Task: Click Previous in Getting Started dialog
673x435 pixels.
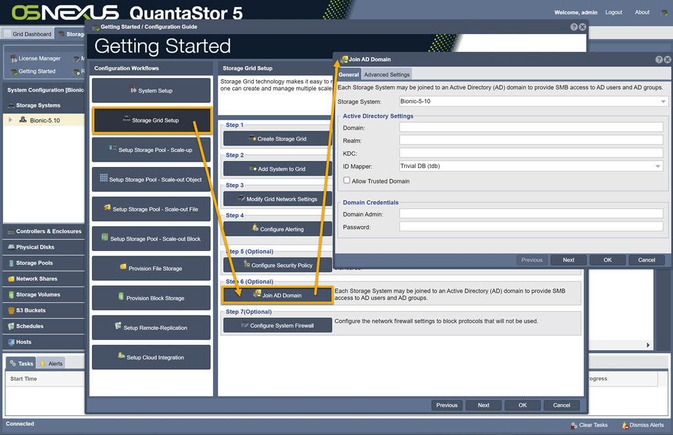Action: (x=447, y=405)
